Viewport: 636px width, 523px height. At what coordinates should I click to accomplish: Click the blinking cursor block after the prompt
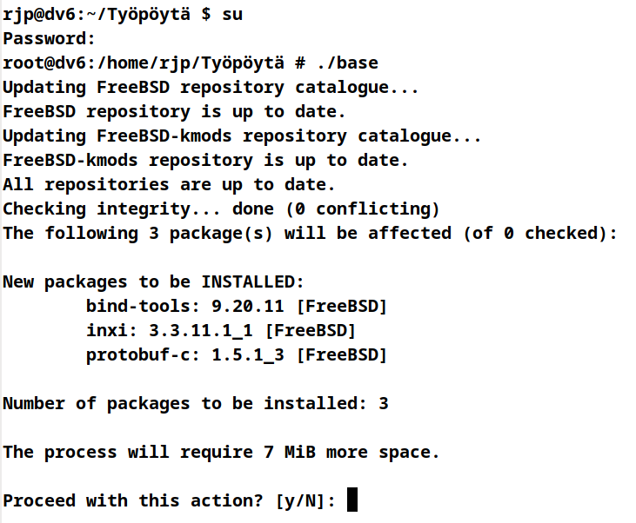point(352,500)
